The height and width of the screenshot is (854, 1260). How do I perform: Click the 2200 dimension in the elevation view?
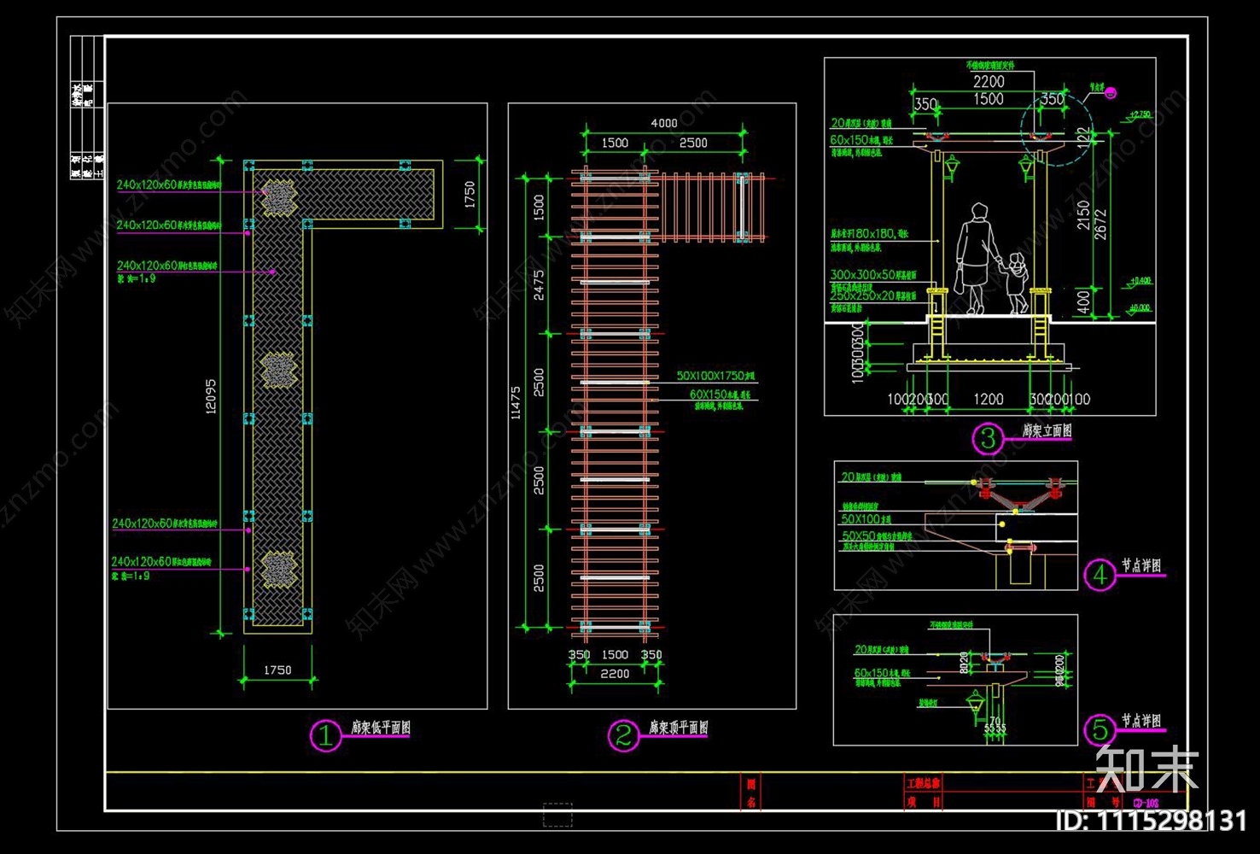(989, 82)
